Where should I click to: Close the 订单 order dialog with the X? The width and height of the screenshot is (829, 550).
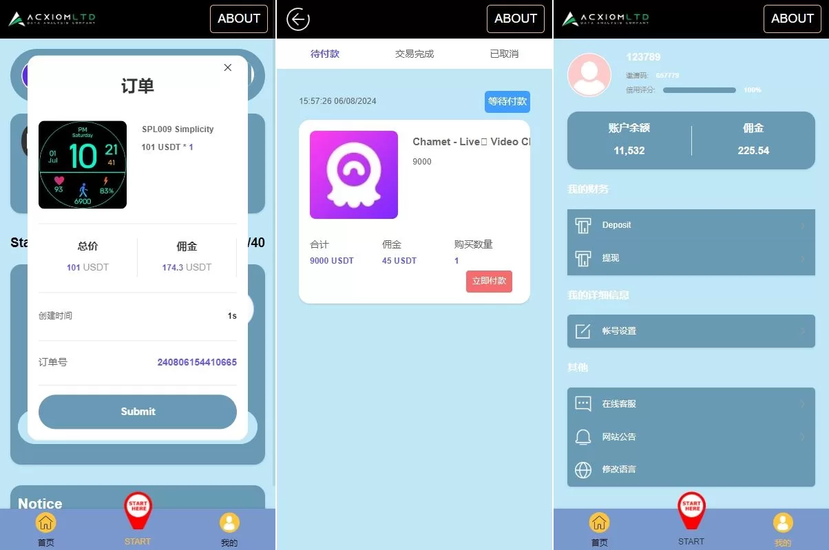pyautogui.click(x=228, y=67)
